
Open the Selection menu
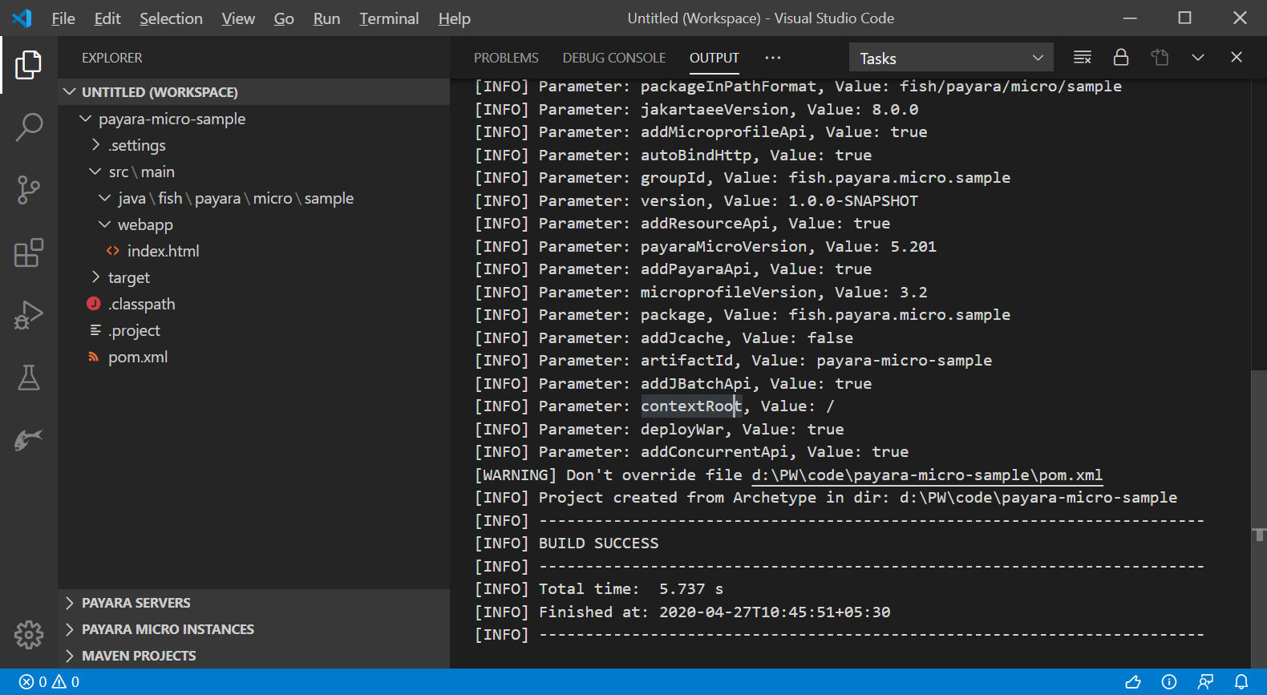pyautogui.click(x=171, y=18)
